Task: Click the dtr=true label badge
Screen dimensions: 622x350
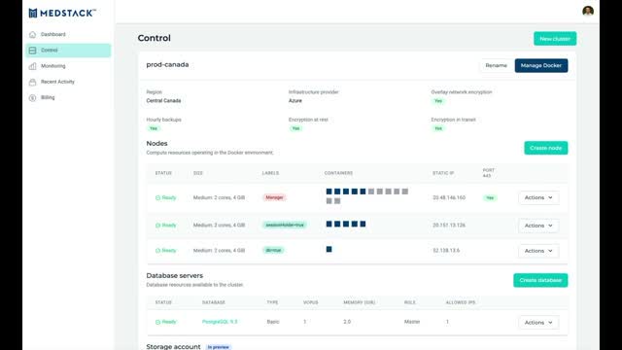Action: 273,251
